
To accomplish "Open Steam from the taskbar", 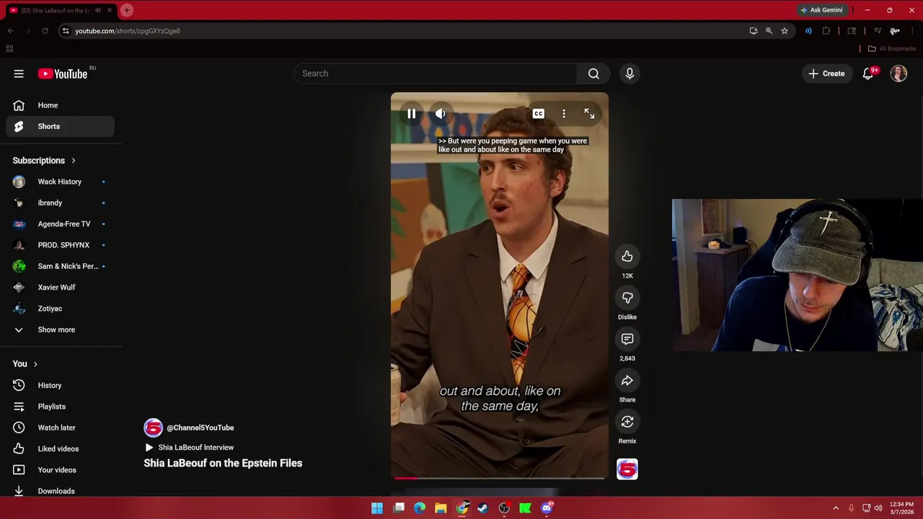I will (482, 508).
